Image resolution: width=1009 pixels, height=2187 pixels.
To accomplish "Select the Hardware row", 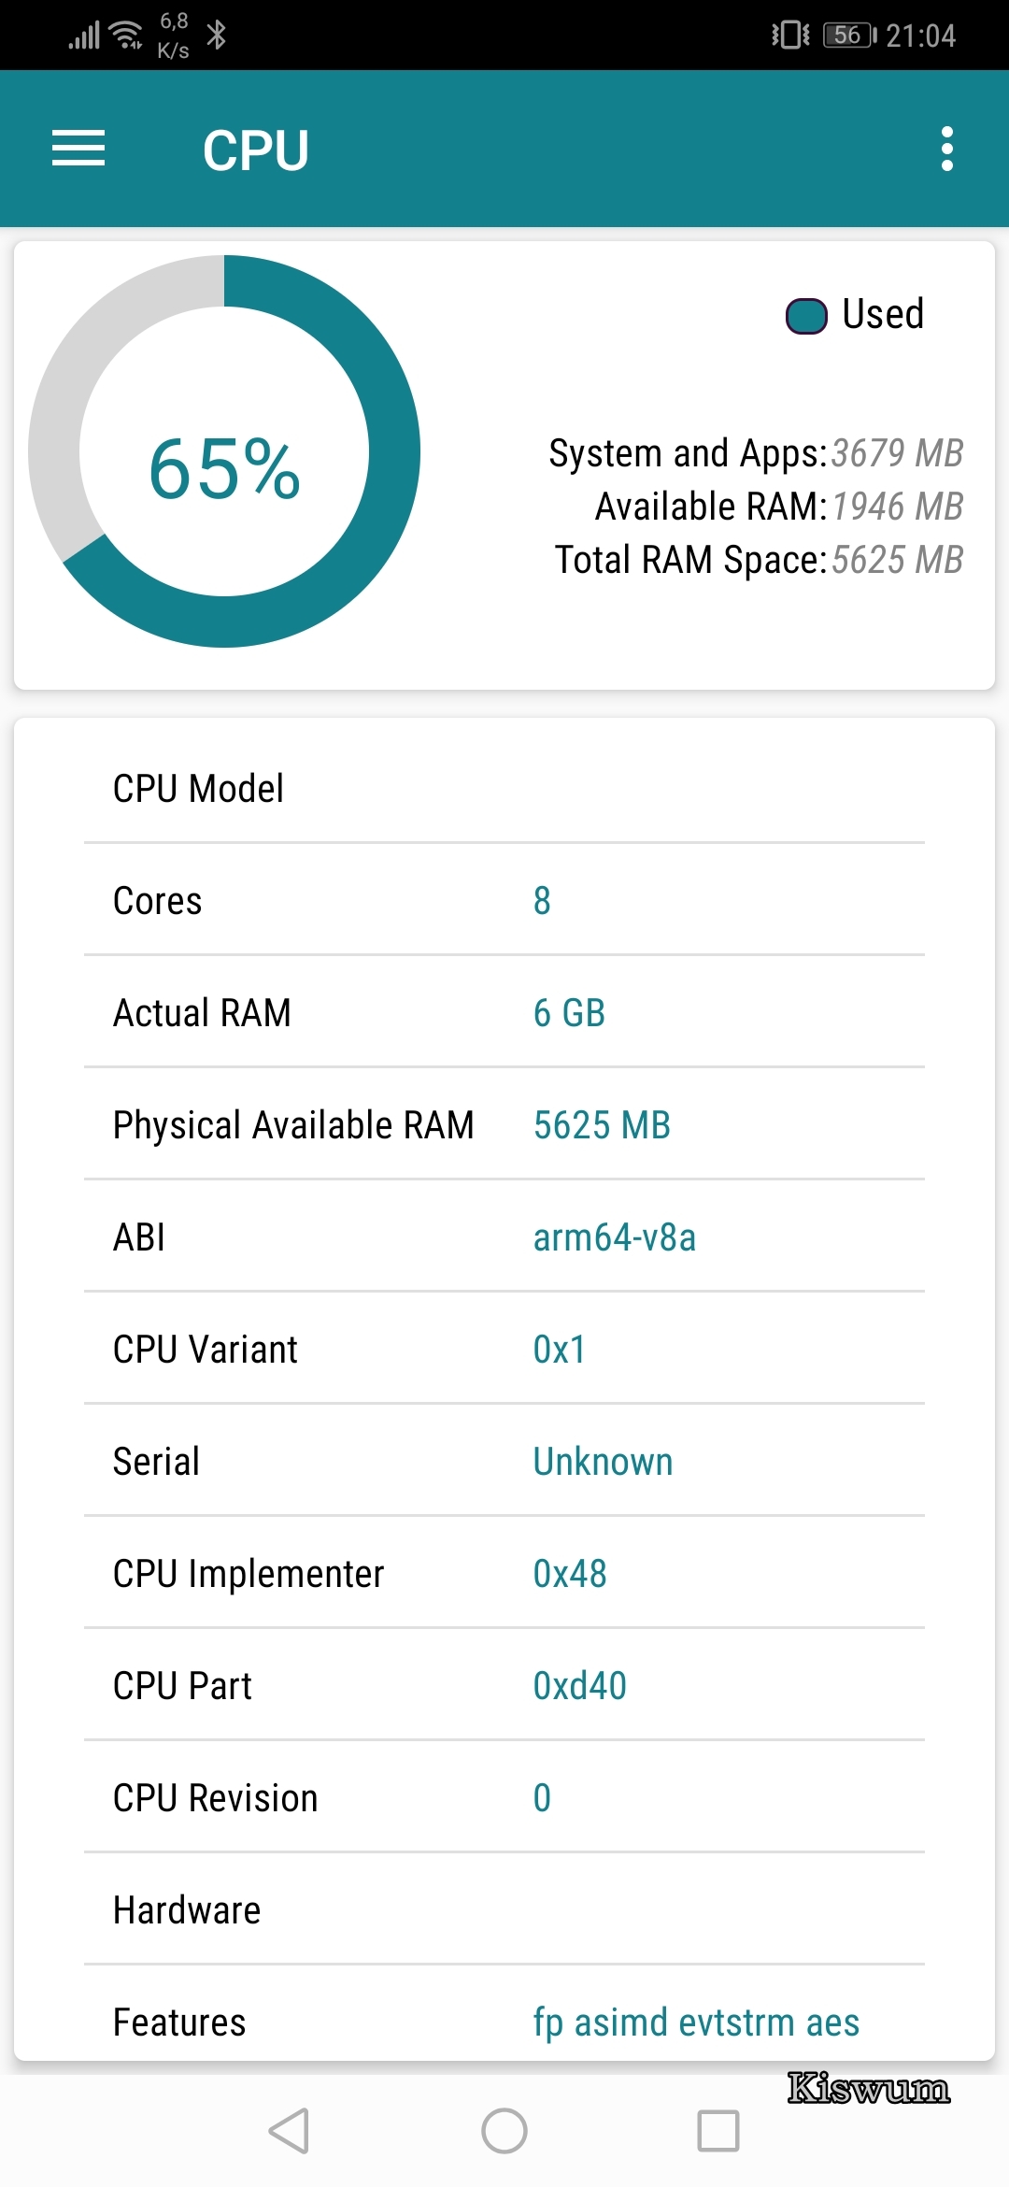I will click(x=504, y=1909).
